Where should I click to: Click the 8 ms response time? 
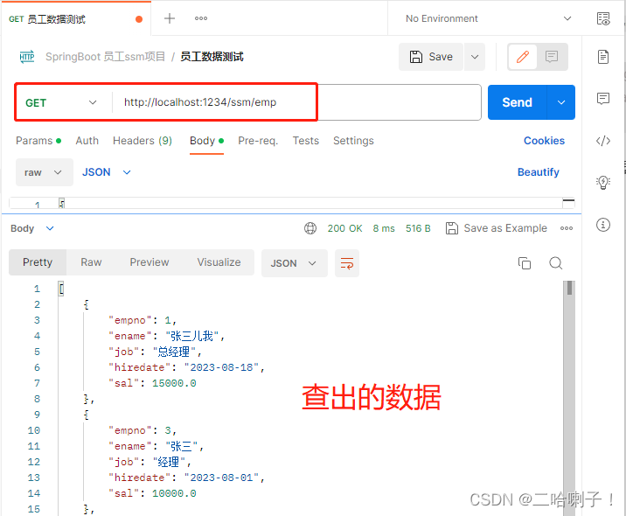pyautogui.click(x=384, y=228)
